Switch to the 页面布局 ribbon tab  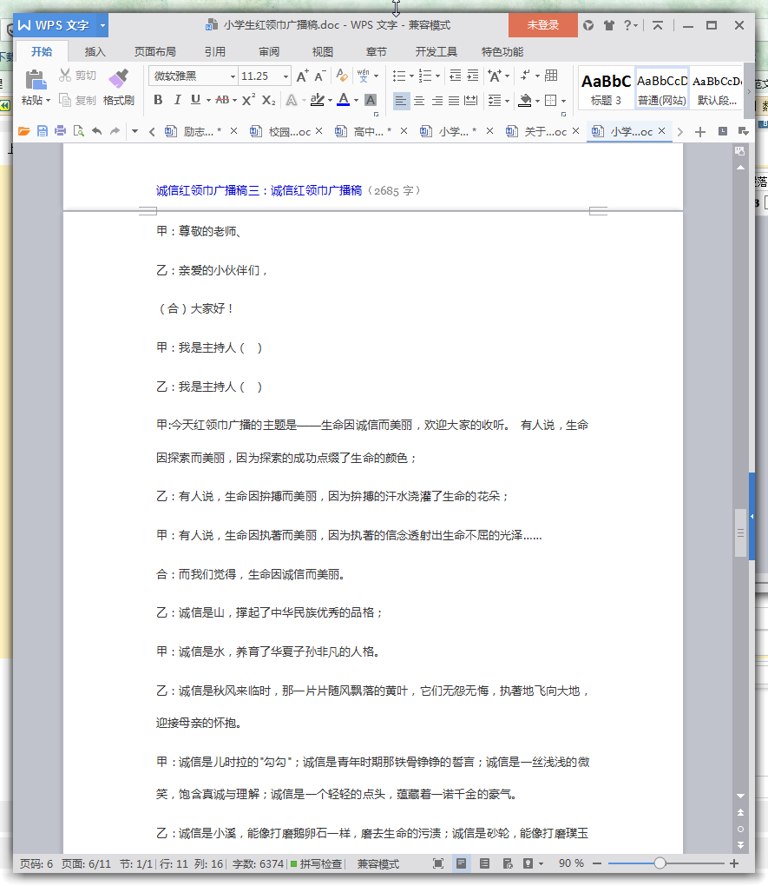pos(154,52)
